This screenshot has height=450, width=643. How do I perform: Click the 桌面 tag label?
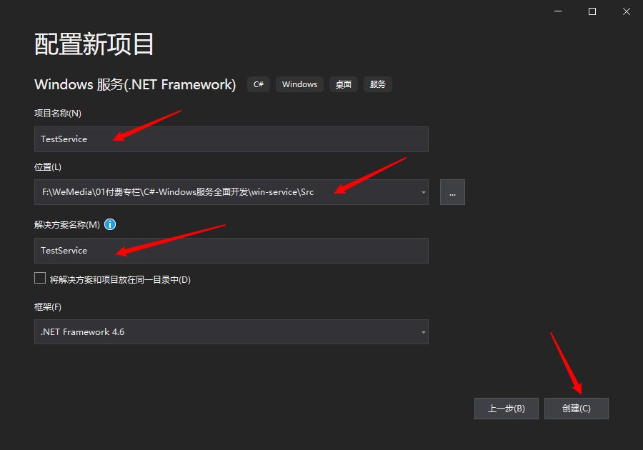tap(343, 84)
